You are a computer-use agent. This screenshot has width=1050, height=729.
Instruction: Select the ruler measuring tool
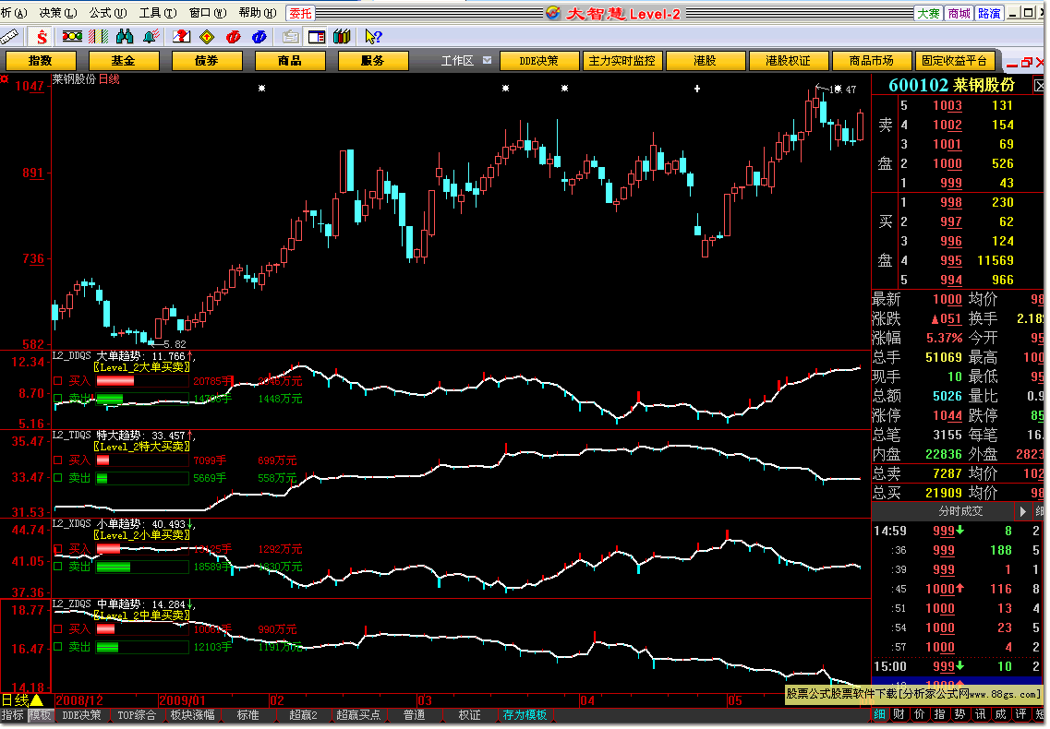(x=8, y=37)
